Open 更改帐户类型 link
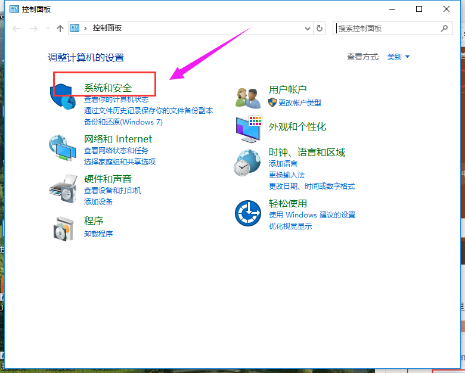This screenshot has height=373, width=465. [299, 102]
